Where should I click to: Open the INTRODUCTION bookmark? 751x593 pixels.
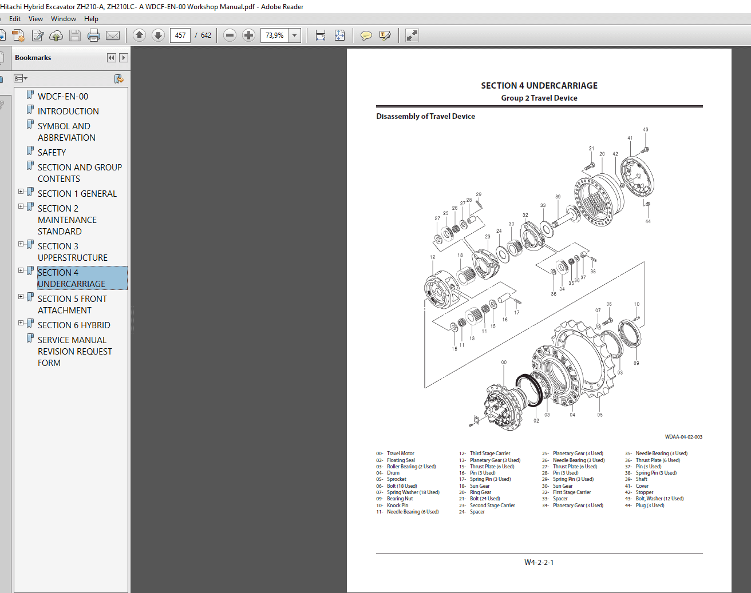pyautogui.click(x=68, y=112)
